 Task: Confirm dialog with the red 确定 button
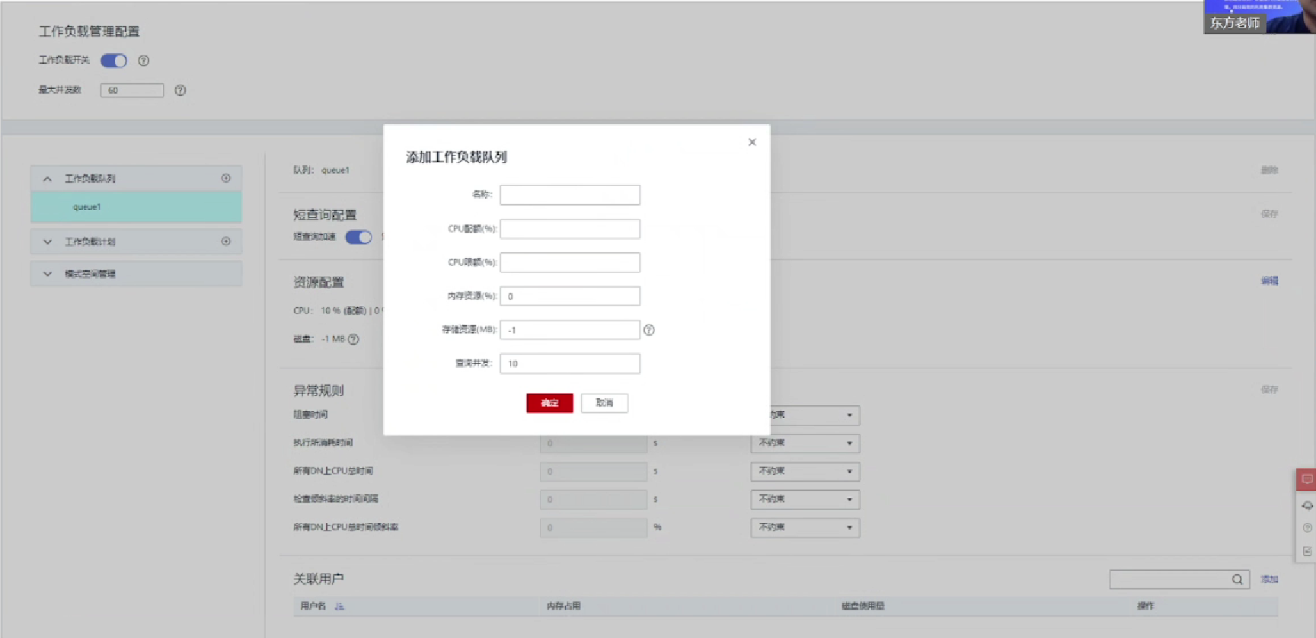(x=549, y=403)
